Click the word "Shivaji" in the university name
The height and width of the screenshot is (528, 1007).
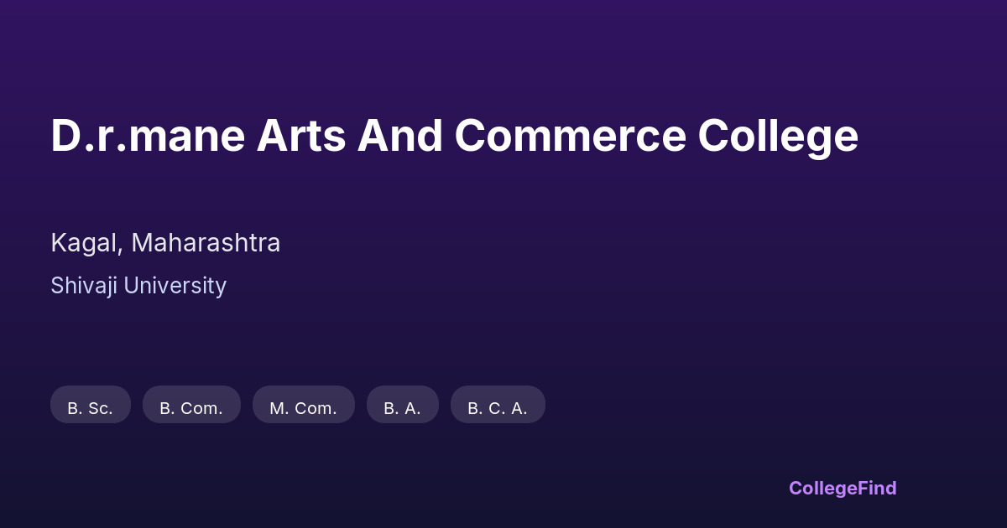(x=84, y=286)
